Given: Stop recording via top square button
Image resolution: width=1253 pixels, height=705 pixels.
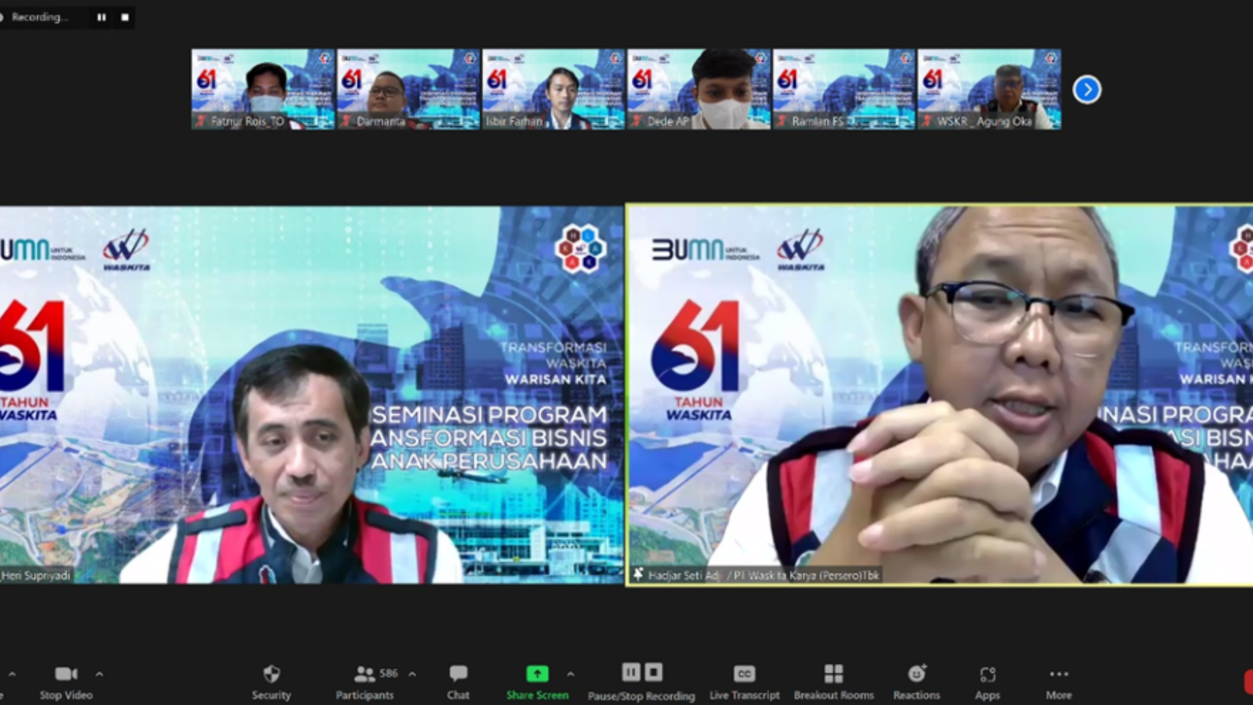Looking at the screenshot, I should pos(125,18).
